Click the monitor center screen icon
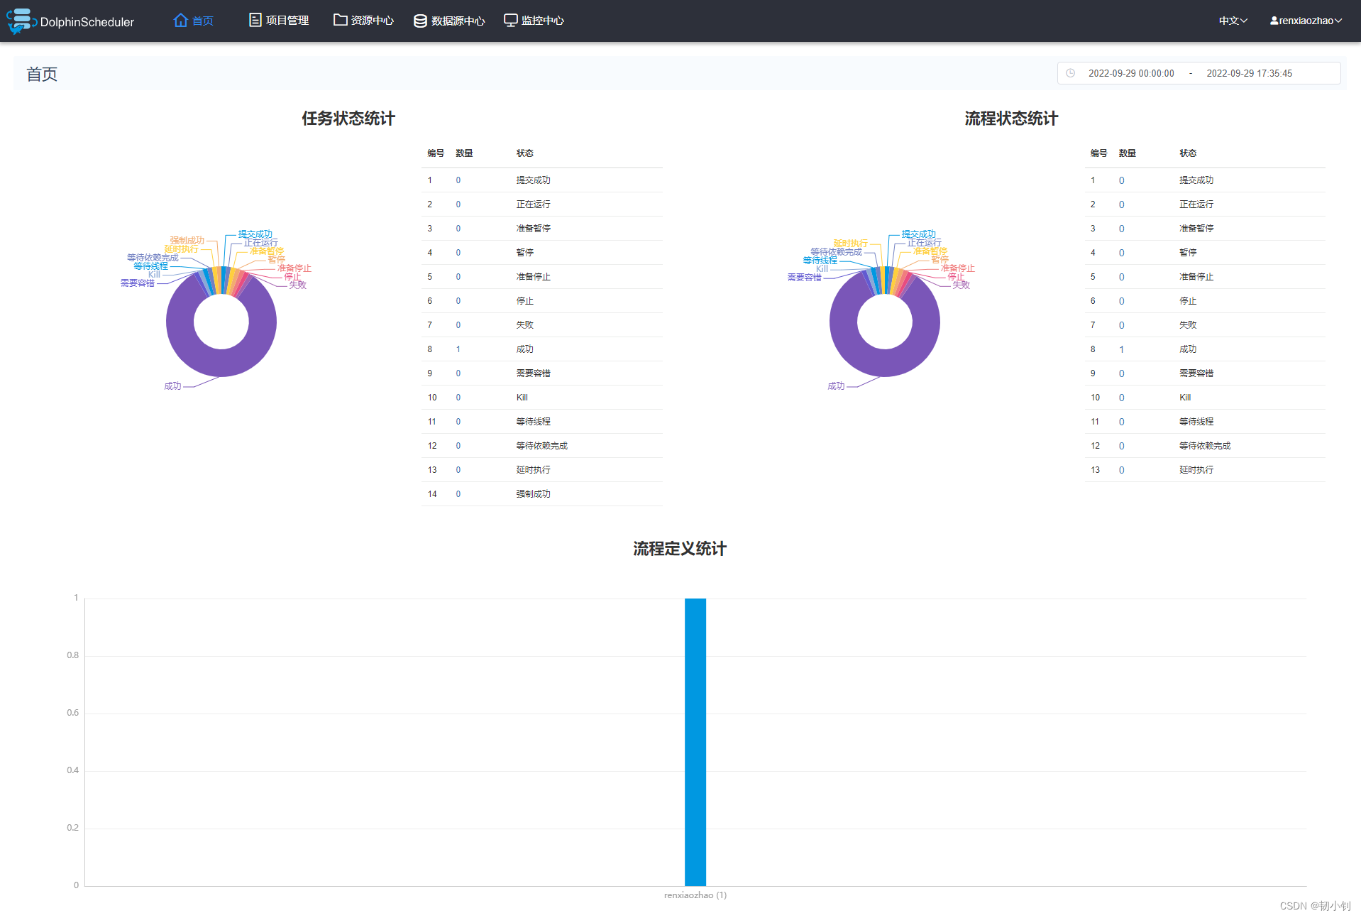 (x=510, y=20)
